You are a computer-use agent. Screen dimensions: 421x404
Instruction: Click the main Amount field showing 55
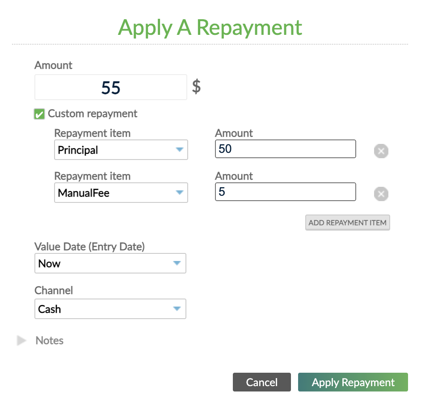(x=110, y=87)
